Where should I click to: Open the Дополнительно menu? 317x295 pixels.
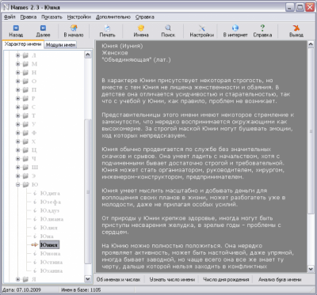click(x=113, y=17)
